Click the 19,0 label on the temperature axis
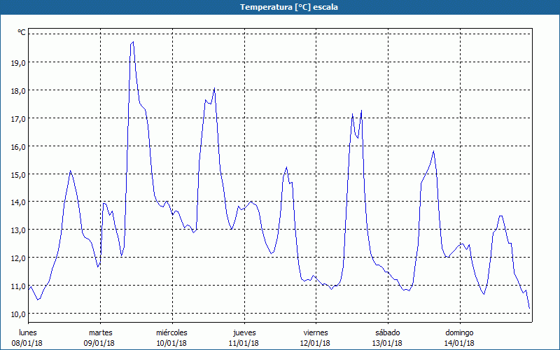Screen dimensions: 560x350 coord(18,62)
